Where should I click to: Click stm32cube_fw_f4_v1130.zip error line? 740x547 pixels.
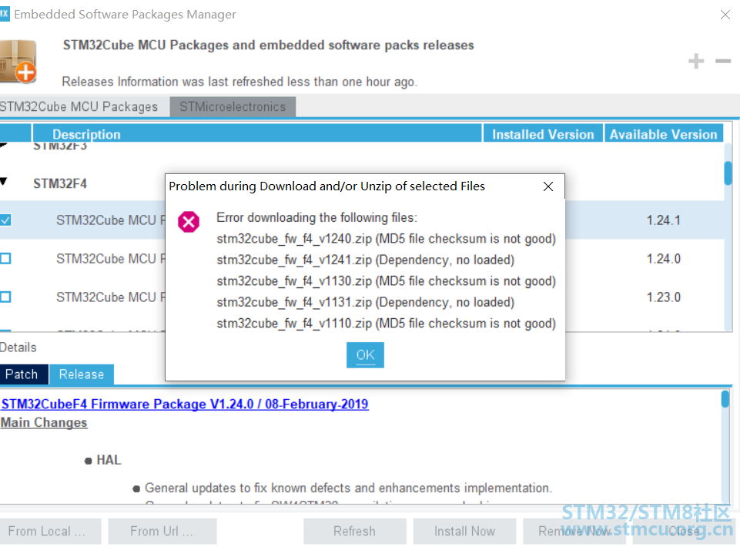[x=386, y=281]
